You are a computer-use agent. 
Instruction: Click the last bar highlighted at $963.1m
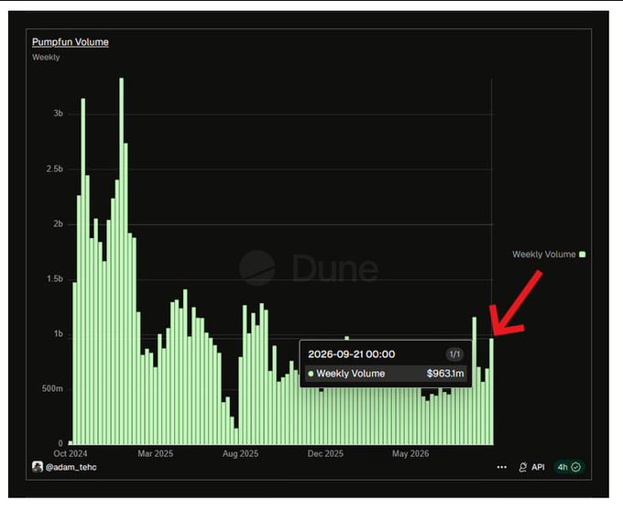pyautogui.click(x=491, y=391)
